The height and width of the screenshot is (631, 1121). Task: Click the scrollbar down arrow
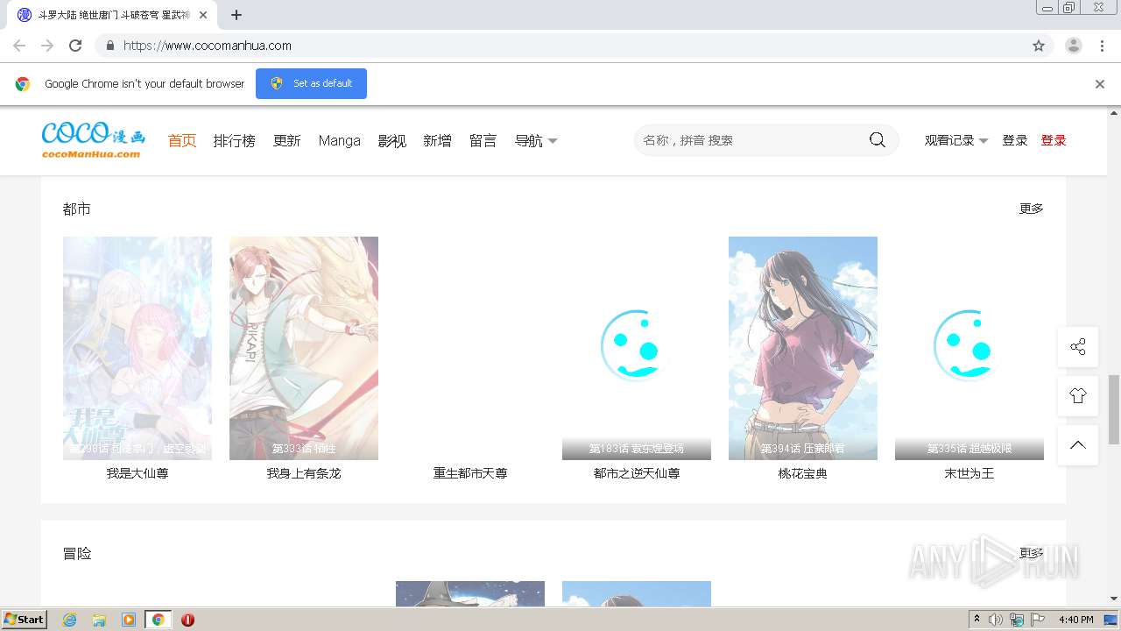tap(1114, 599)
